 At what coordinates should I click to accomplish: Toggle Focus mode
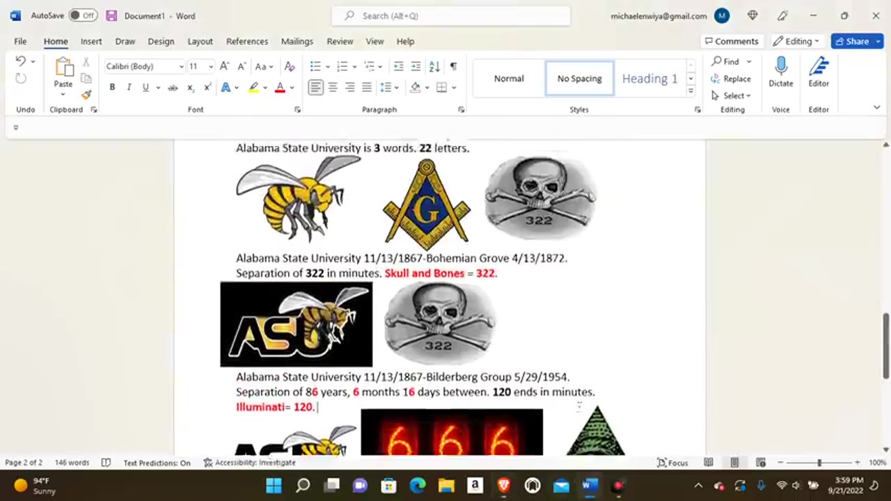[672, 463]
